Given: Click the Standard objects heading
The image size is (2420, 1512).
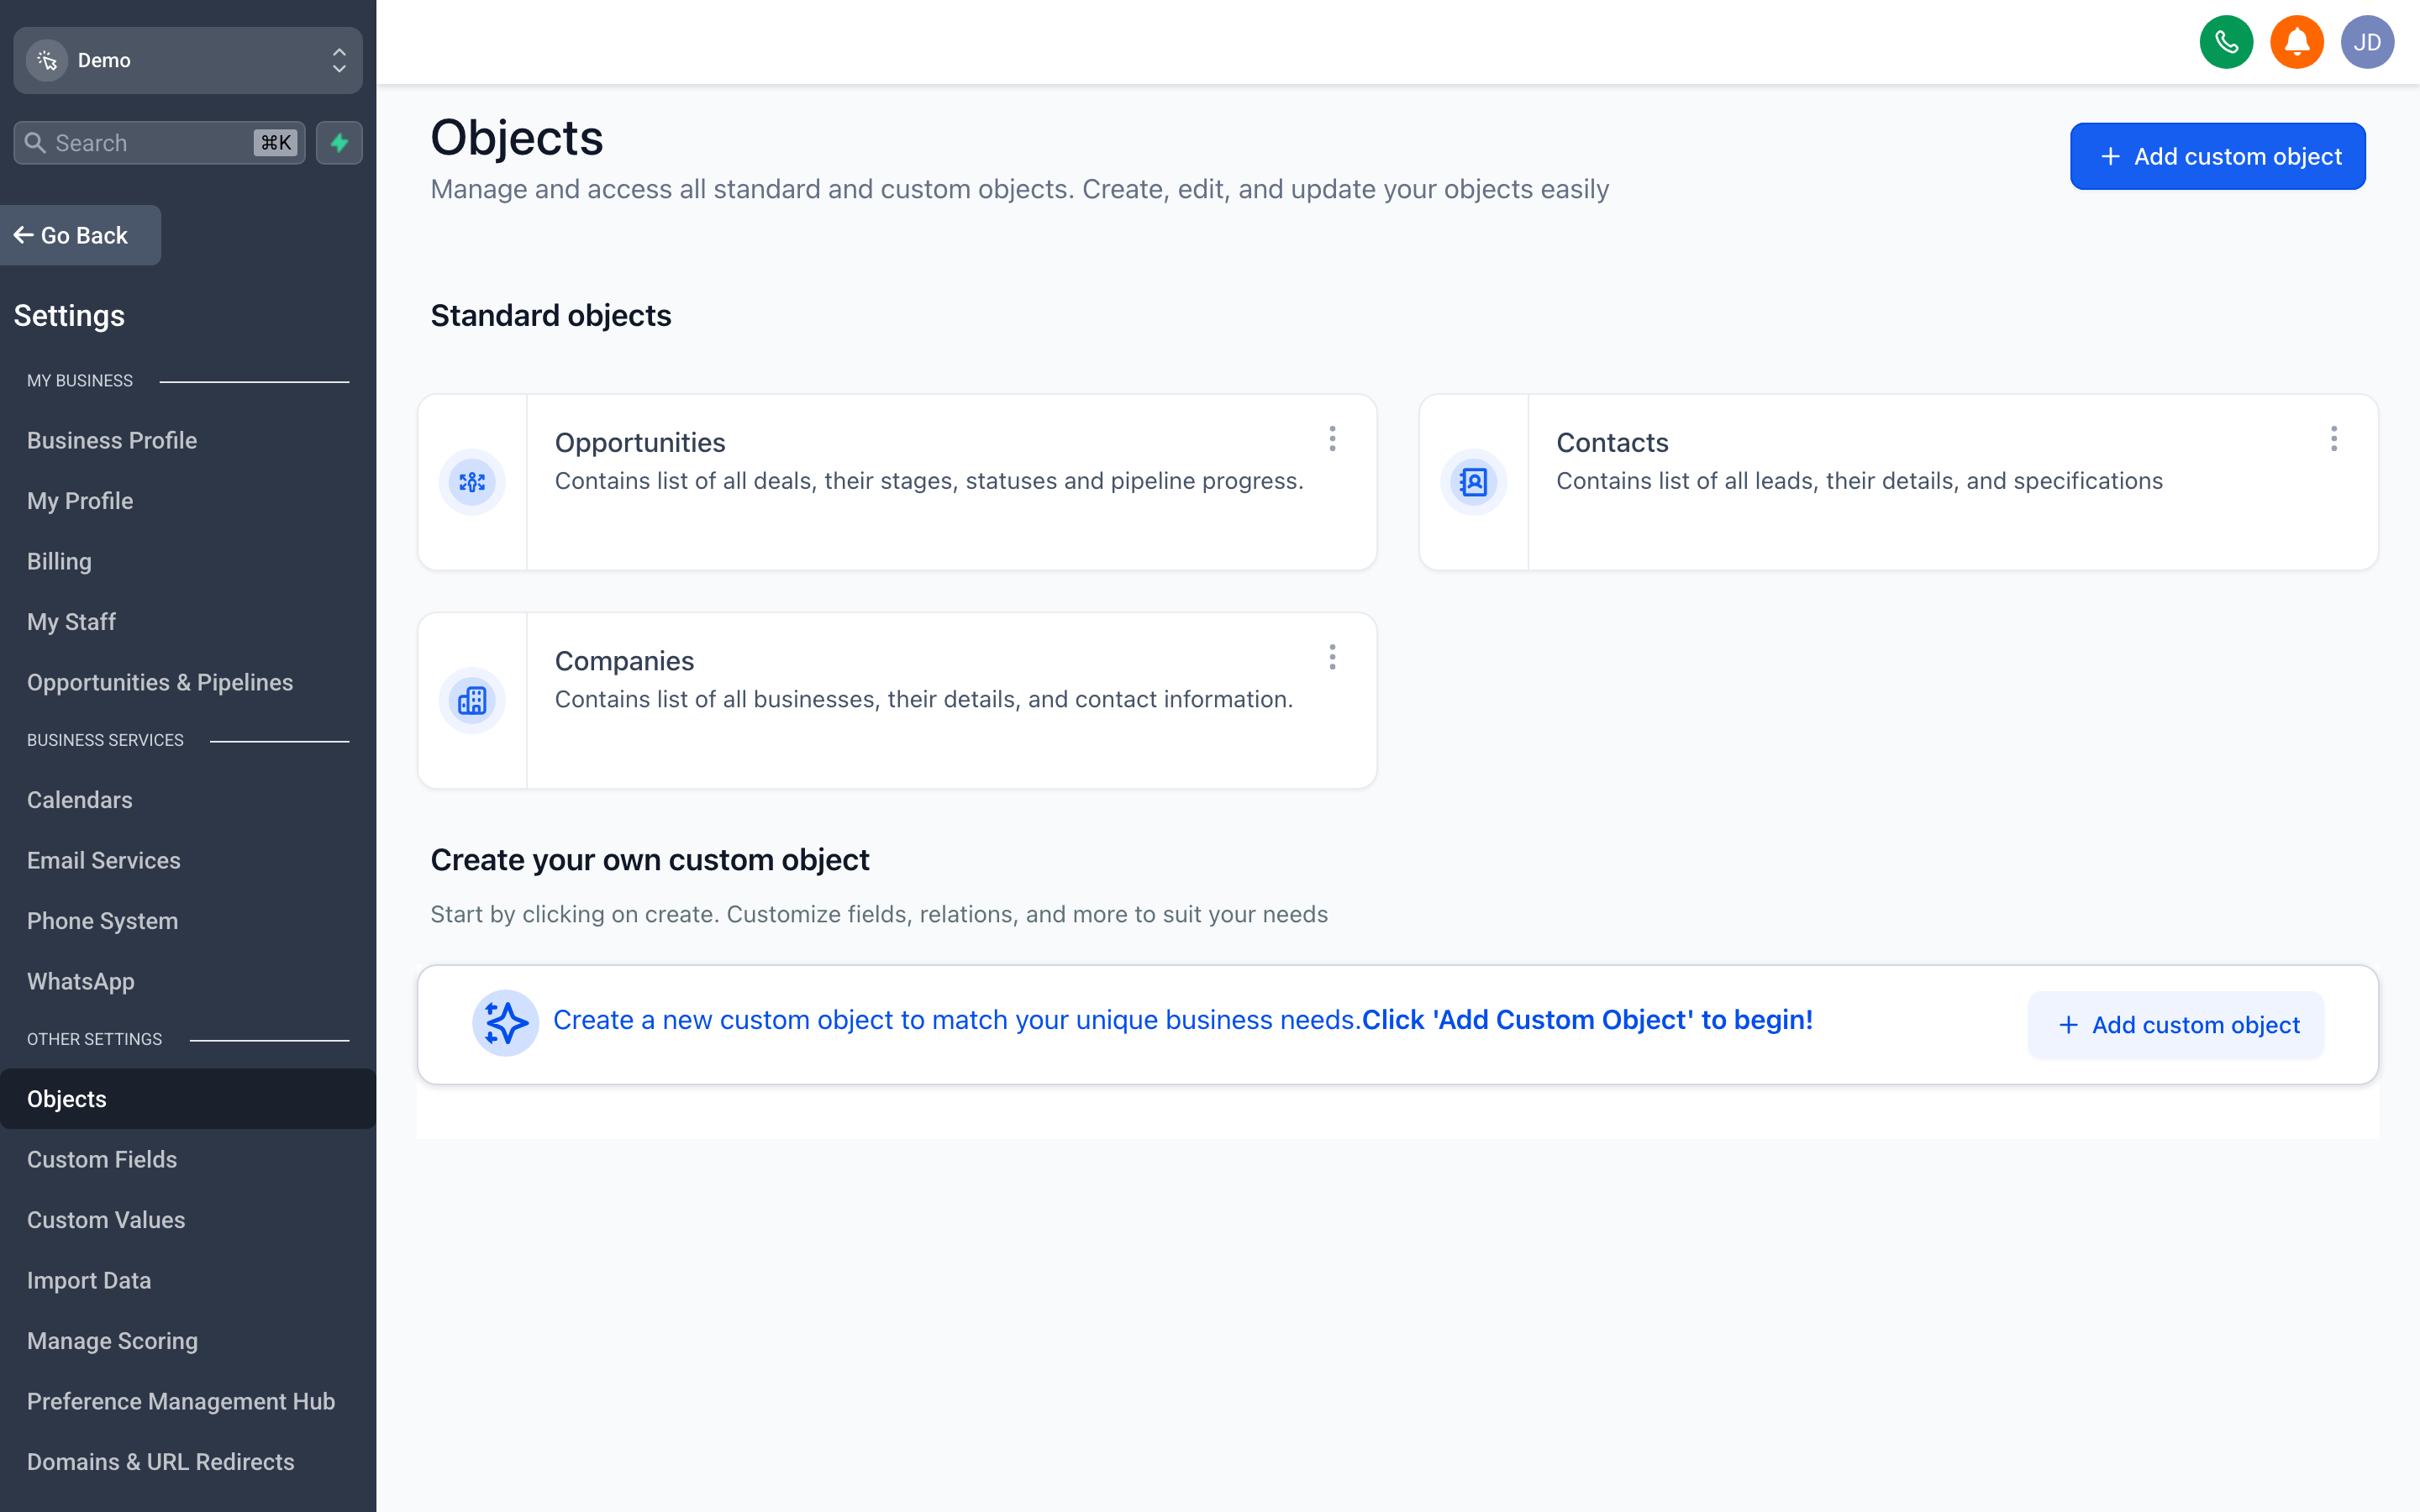Looking at the screenshot, I should (x=550, y=315).
